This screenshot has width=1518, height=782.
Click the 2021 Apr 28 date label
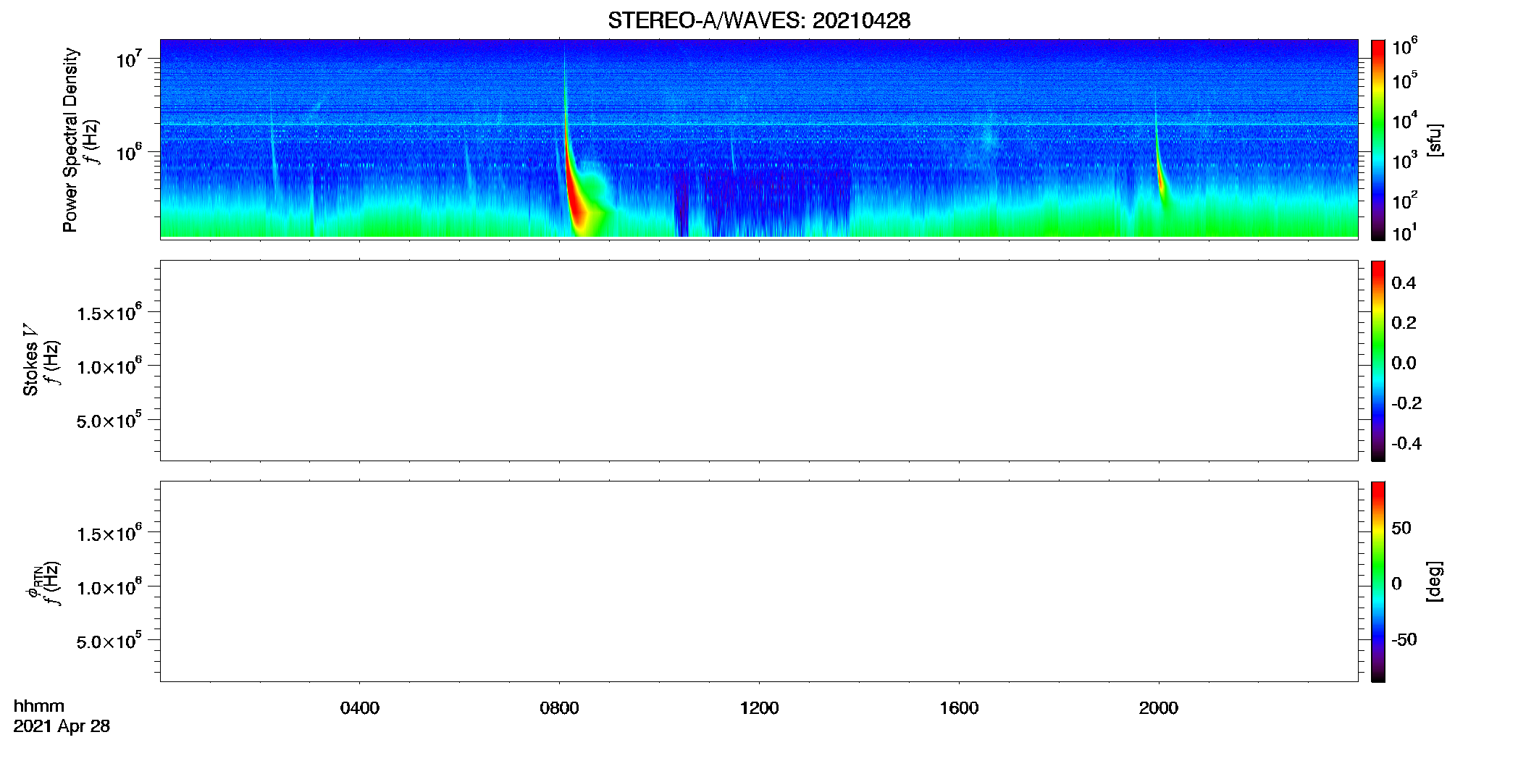[62, 726]
